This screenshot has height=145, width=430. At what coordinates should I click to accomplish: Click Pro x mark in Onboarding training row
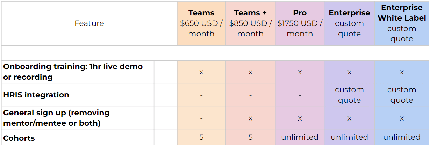pyautogui.click(x=300, y=72)
